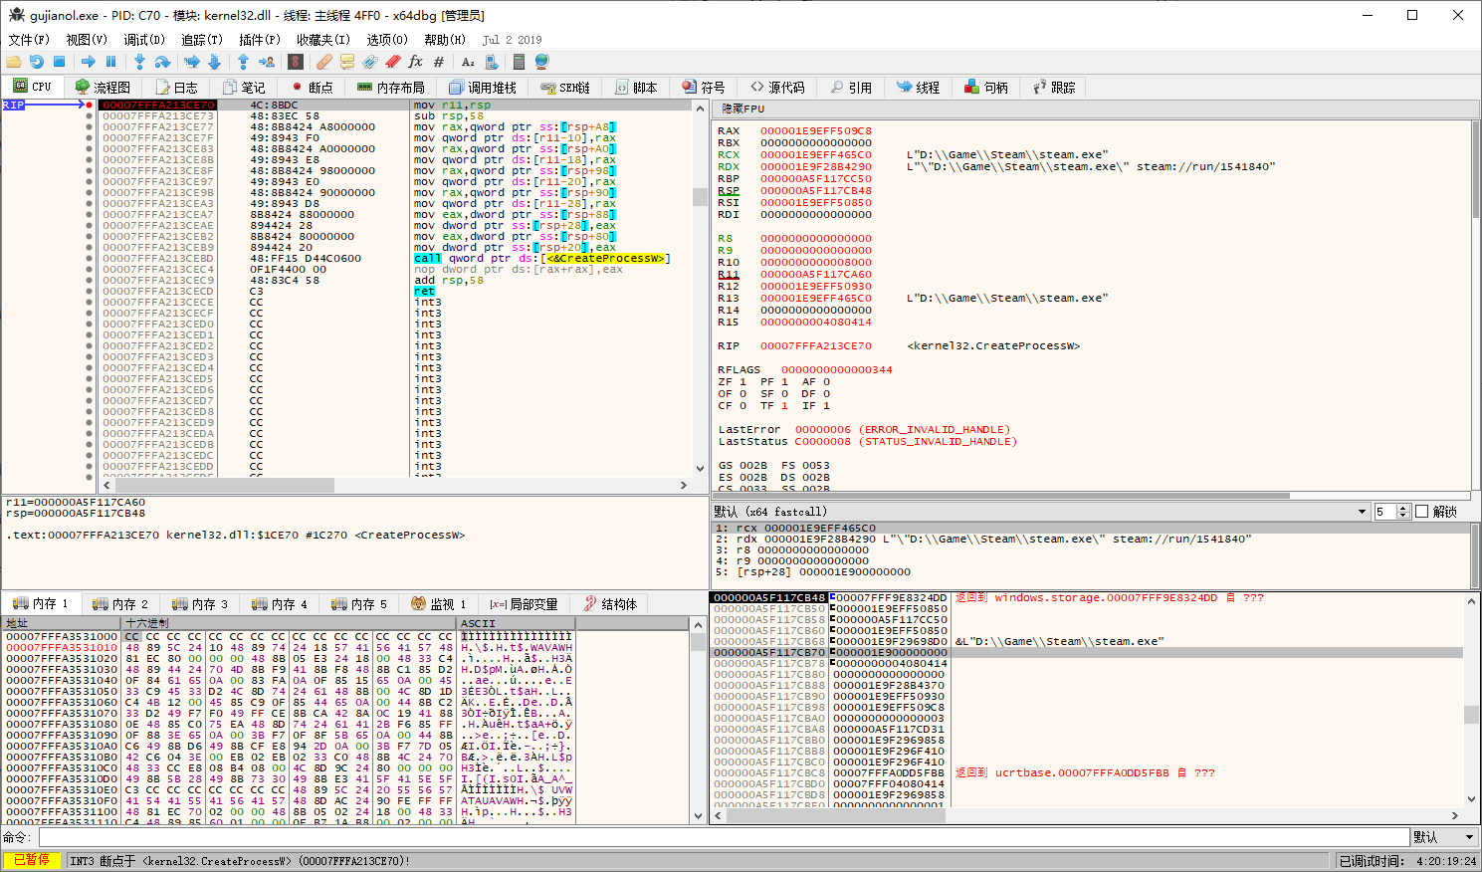Start trace into with dotted arrow icon

(x=192, y=62)
